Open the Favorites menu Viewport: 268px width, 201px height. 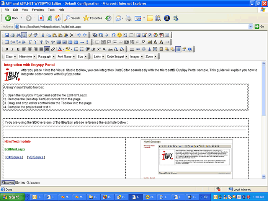pos(38,10)
